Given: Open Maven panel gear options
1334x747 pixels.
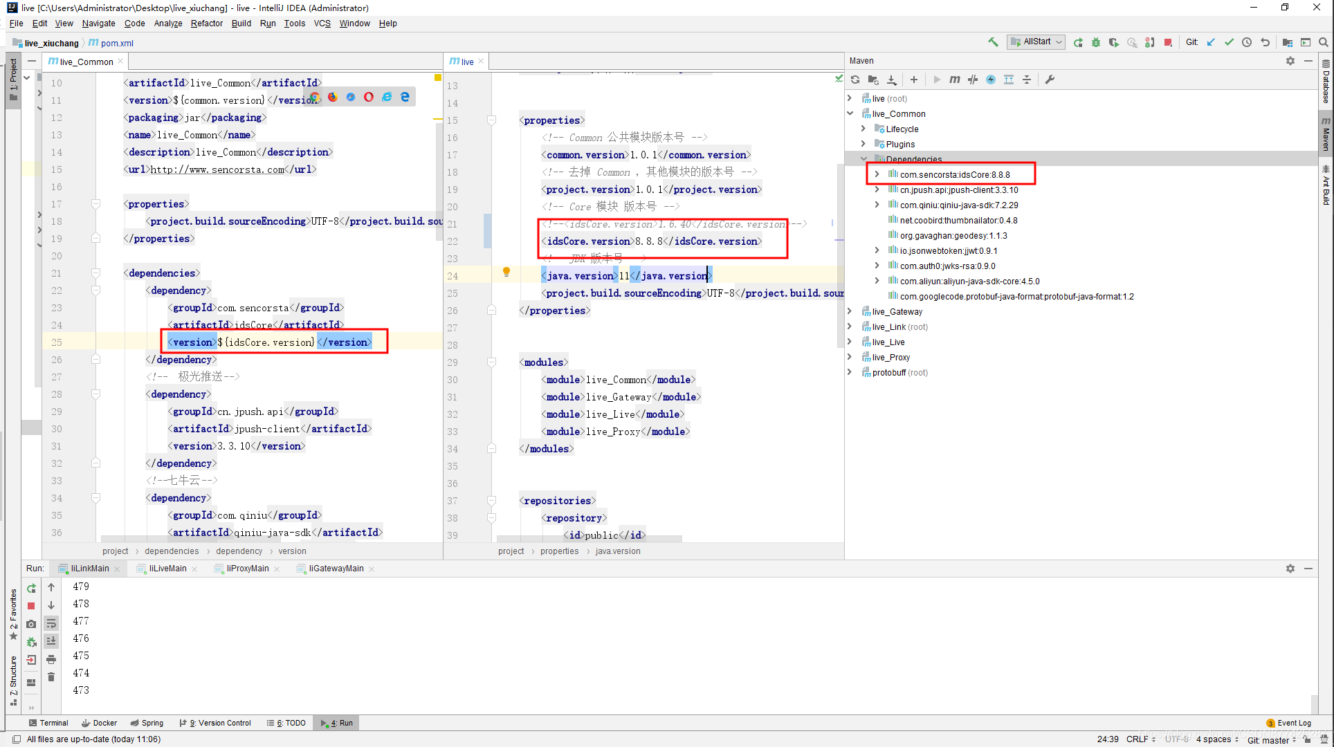Looking at the screenshot, I should pos(1290,61).
